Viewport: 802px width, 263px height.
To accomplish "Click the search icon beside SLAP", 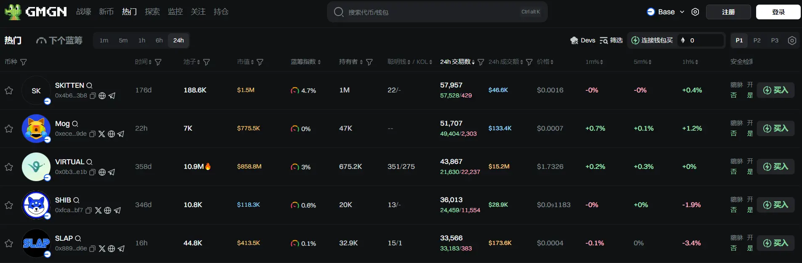I will pyautogui.click(x=78, y=239).
